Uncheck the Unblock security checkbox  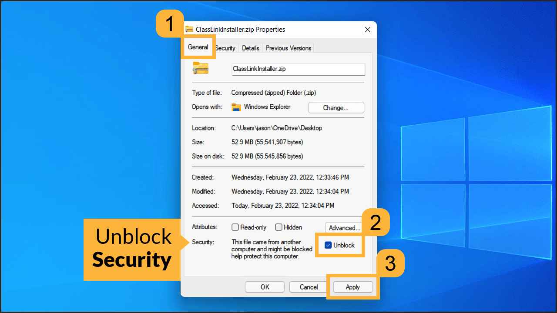tap(329, 245)
